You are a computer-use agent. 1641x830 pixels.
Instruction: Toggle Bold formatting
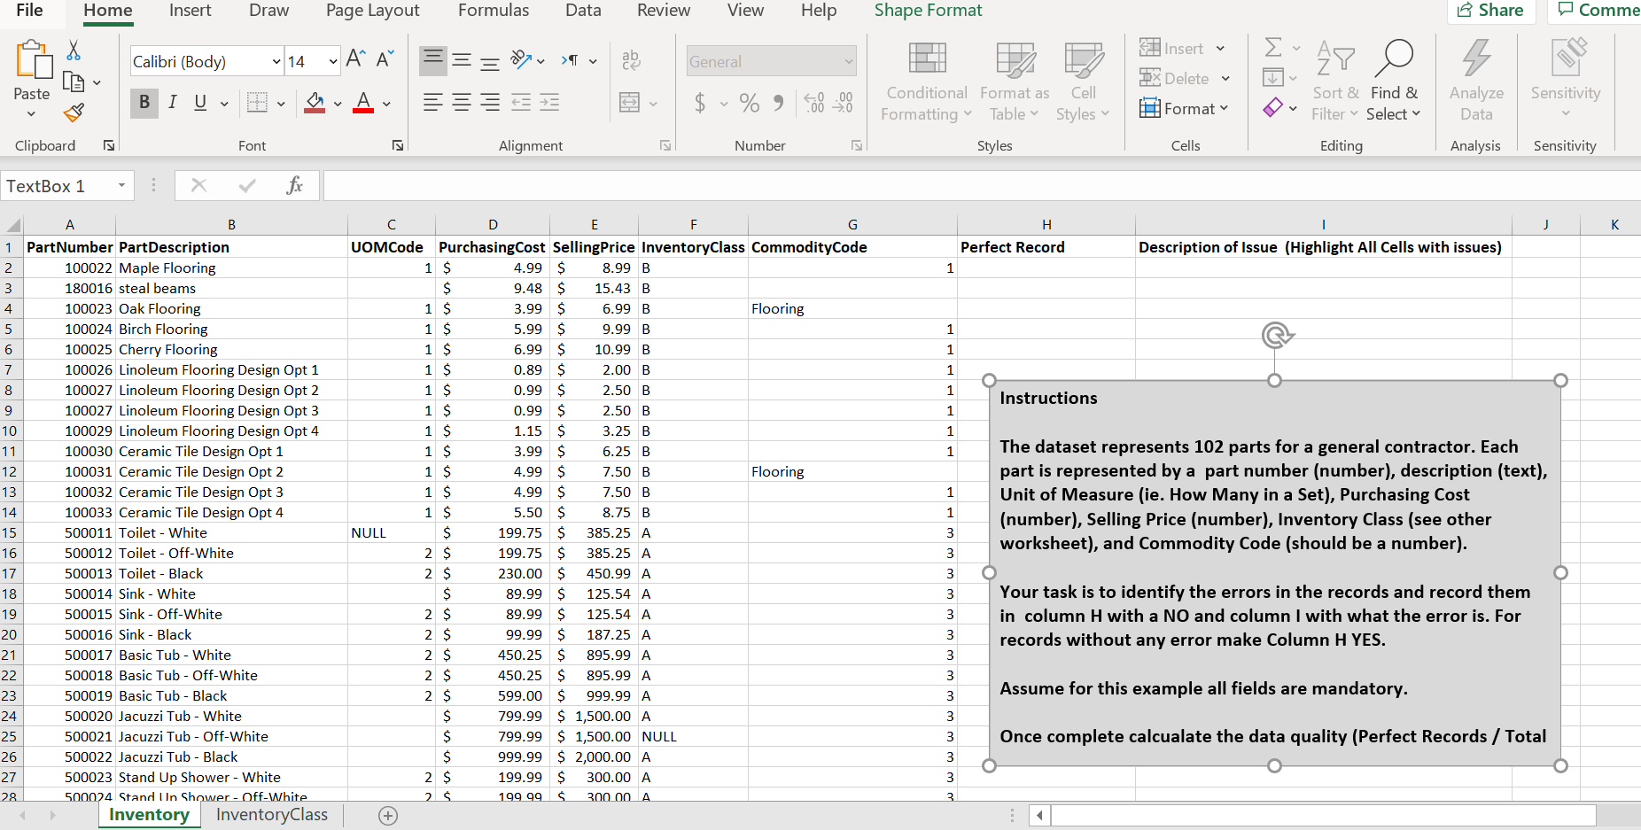point(143,103)
